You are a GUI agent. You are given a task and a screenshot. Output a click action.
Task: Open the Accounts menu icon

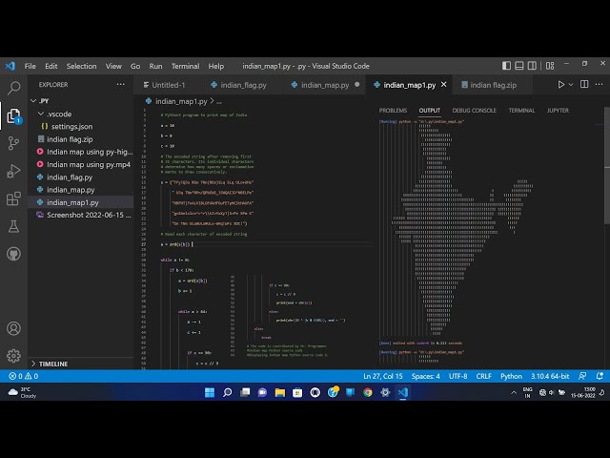(13, 328)
